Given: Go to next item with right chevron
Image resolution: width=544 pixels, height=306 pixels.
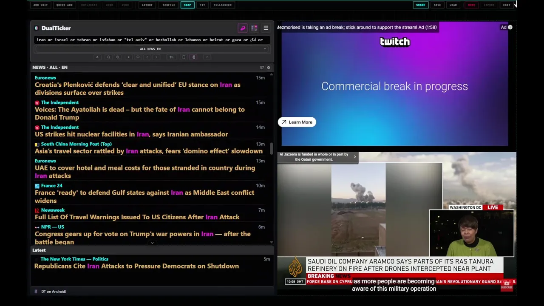Looking at the screenshot, I should click(x=156, y=57).
